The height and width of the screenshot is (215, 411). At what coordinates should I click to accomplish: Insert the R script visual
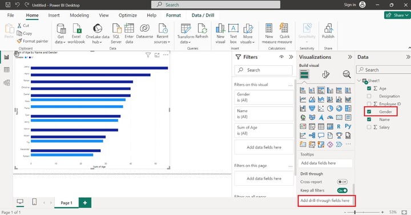(339, 126)
